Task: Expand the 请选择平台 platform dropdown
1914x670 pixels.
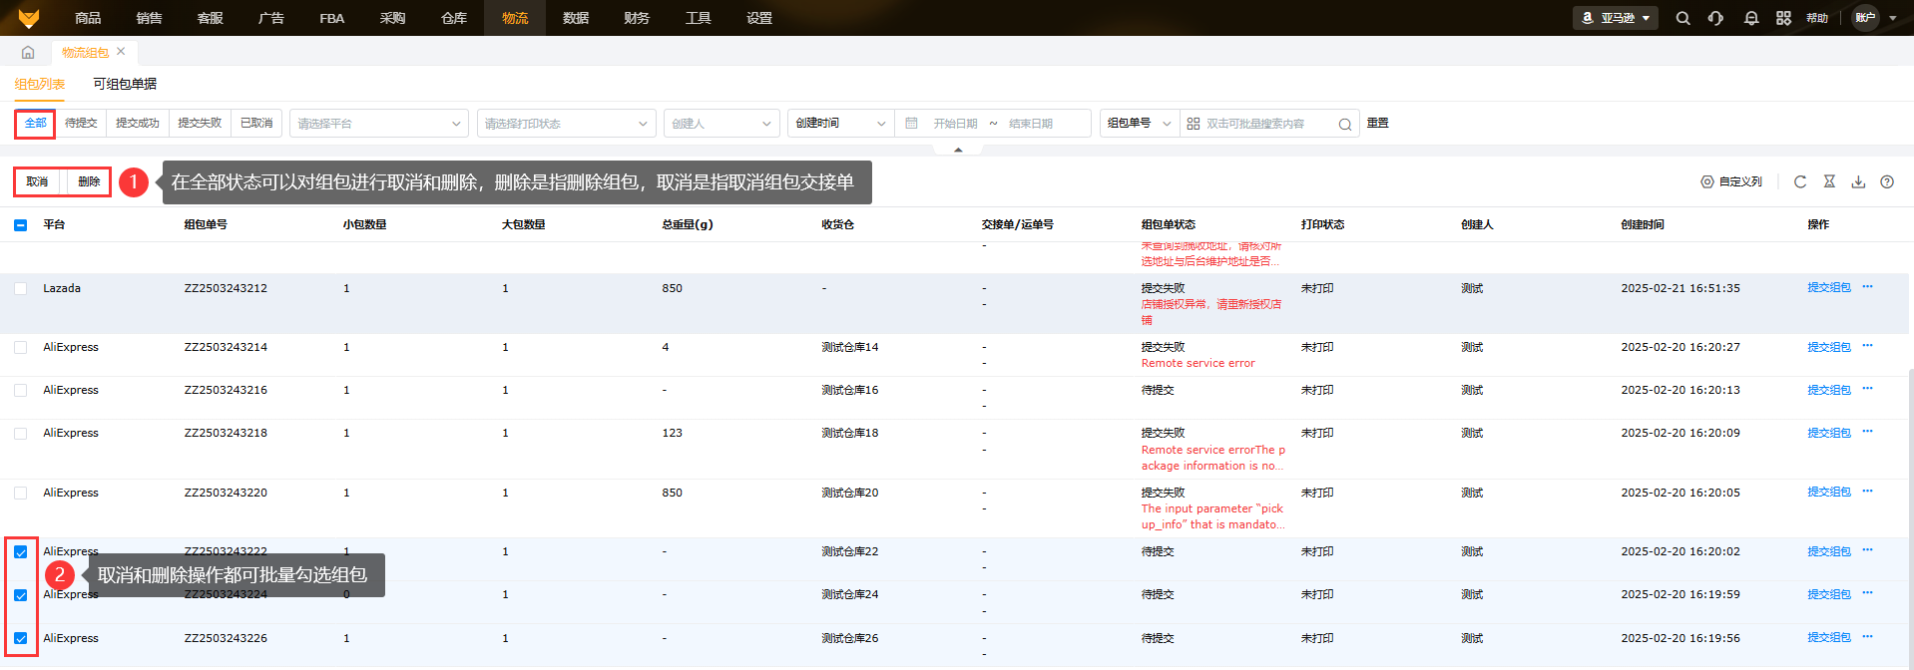Action: pyautogui.click(x=378, y=124)
